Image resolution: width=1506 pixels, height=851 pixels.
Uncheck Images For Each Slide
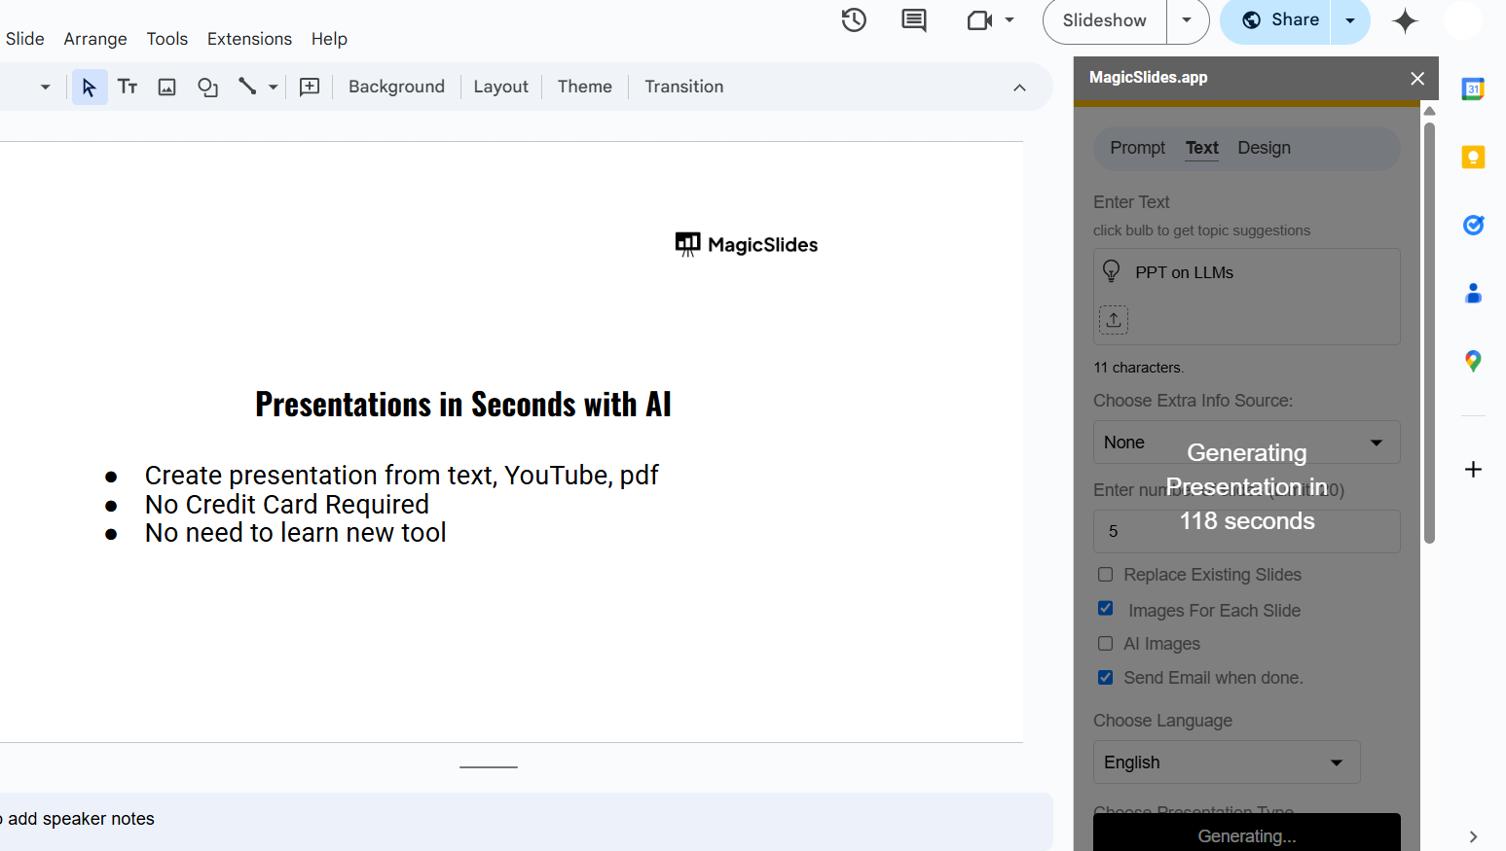[1106, 609]
